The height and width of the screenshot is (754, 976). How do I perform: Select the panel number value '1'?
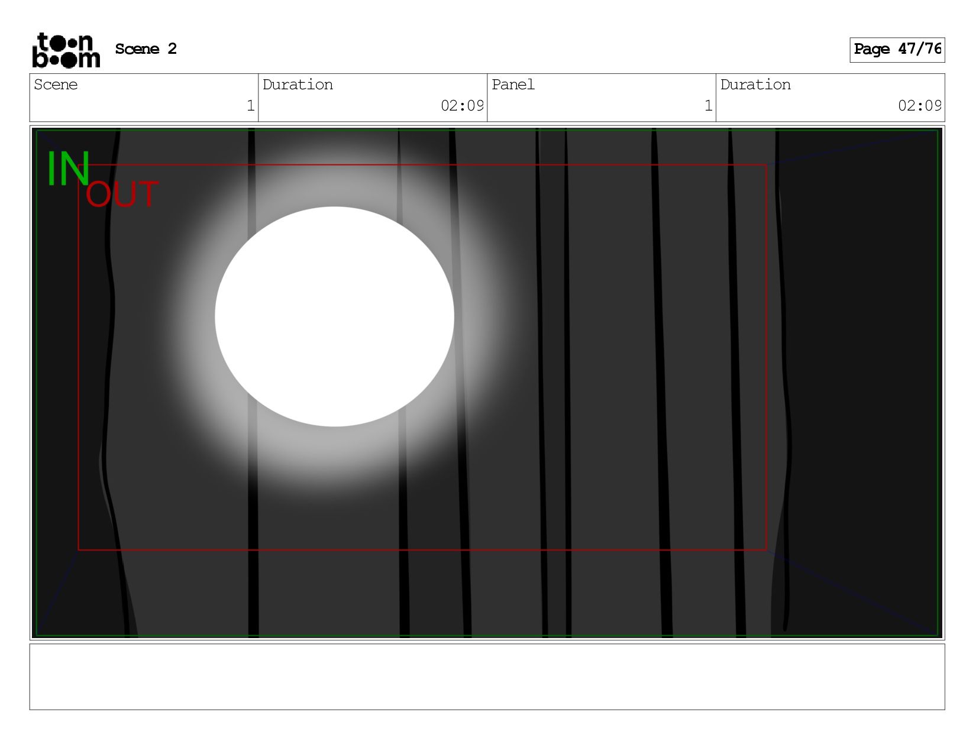pyautogui.click(x=708, y=106)
